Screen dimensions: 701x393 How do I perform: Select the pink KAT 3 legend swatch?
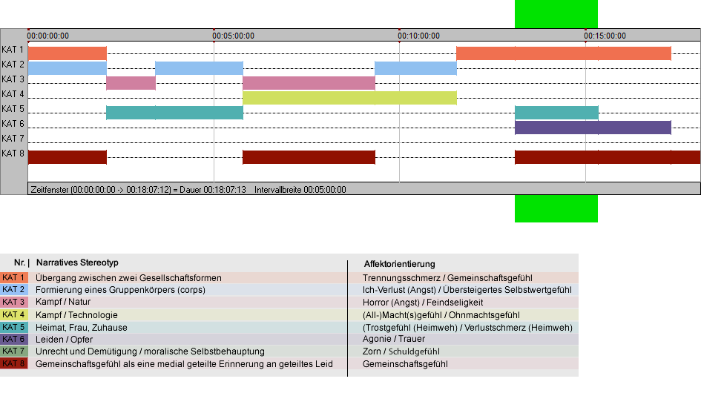click(x=14, y=303)
